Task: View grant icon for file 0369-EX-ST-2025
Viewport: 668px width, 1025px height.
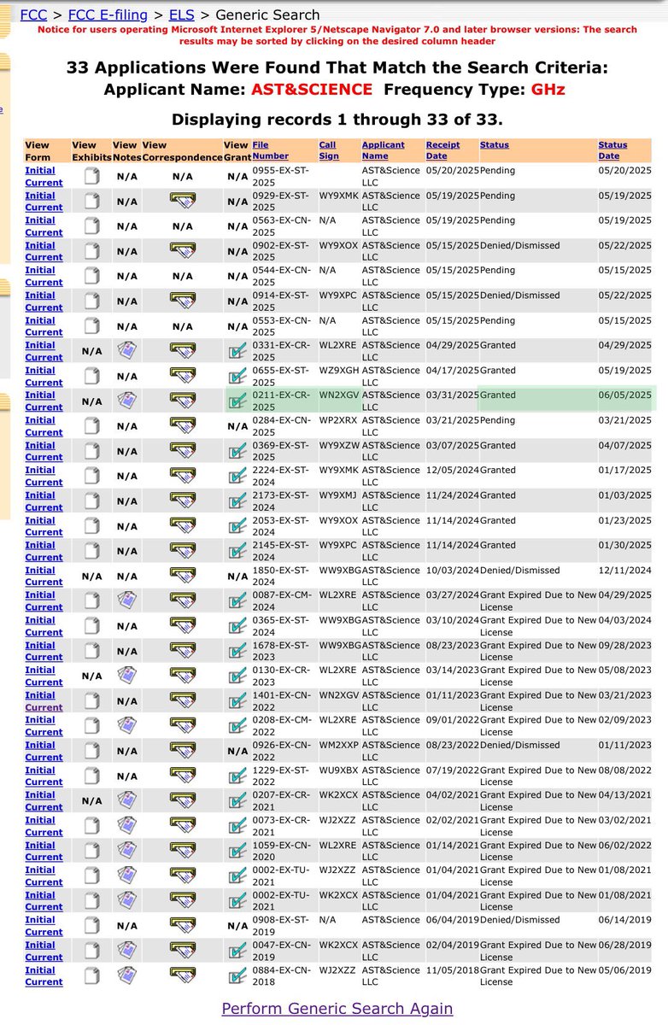Action: tap(237, 451)
